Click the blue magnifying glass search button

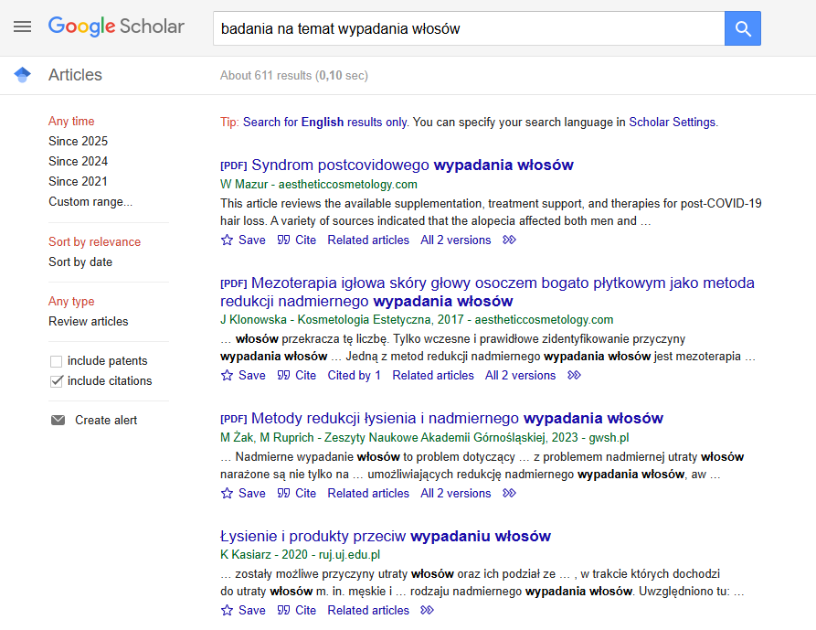pos(742,28)
